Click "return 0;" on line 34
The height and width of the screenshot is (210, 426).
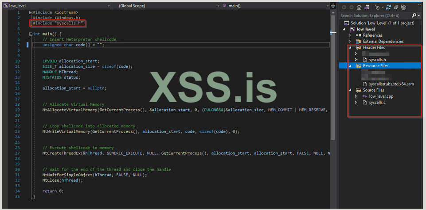pos(53,191)
